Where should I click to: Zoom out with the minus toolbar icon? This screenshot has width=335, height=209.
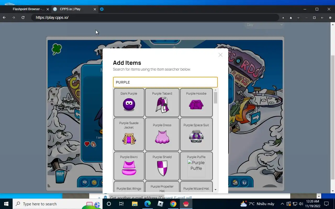coord(306,18)
